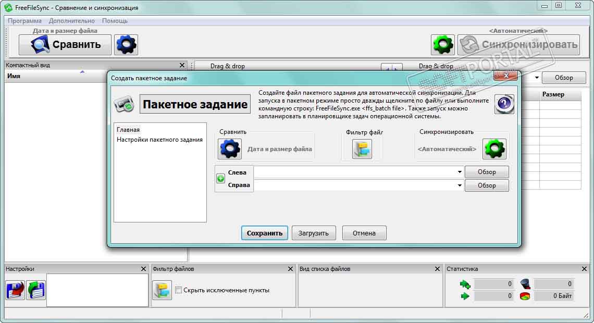594x323 pixels.
Task: Expand the main window right folder dropdown arrow
Action: [536, 78]
